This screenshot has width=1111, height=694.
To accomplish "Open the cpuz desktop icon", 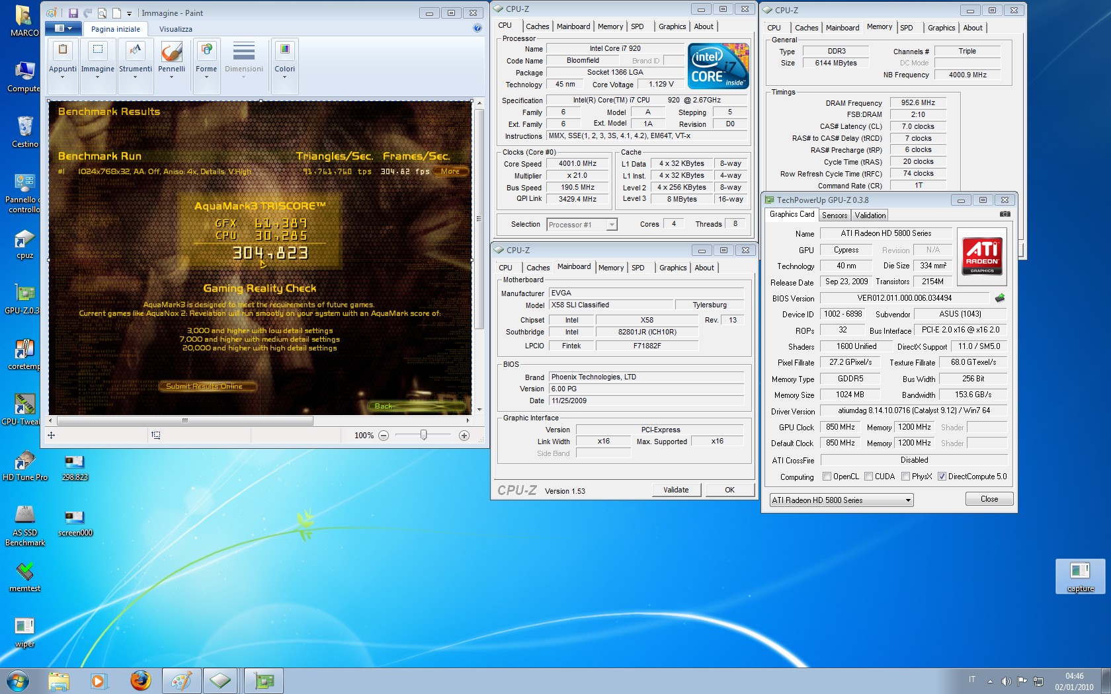I will point(24,244).
